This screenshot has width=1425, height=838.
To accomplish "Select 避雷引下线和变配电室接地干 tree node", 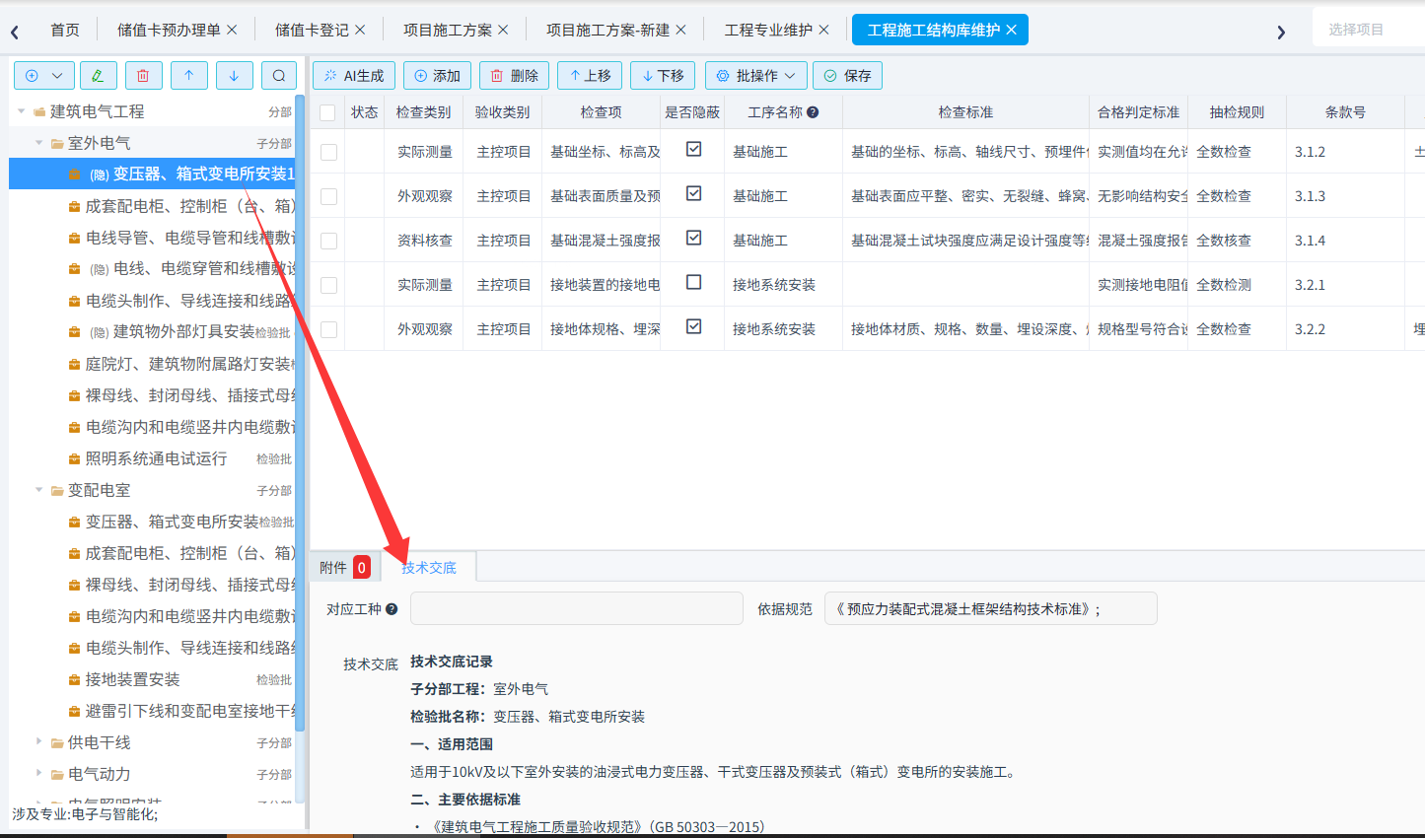I will click(x=189, y=711).
